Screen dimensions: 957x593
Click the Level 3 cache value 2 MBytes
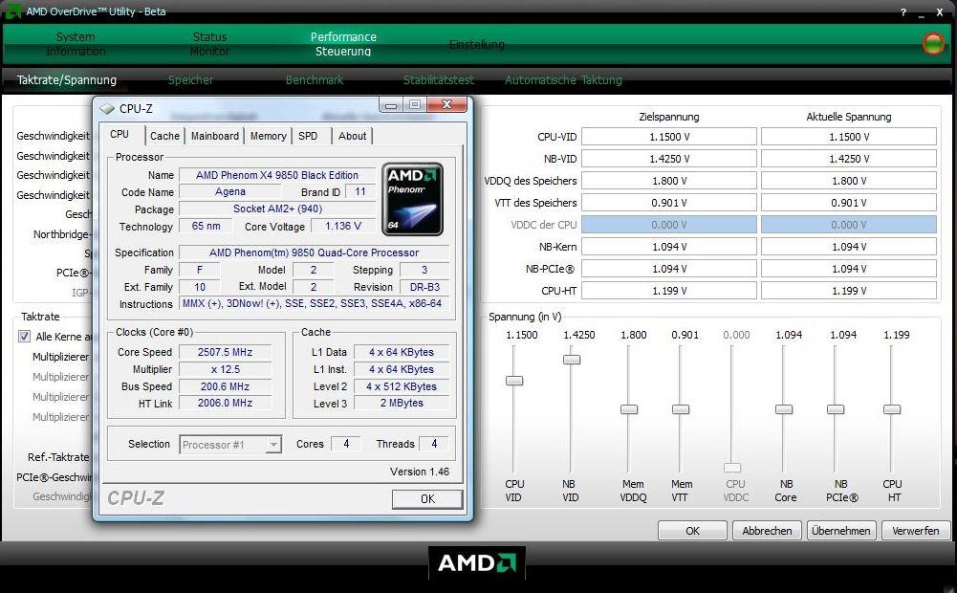(x=401, y=403)
